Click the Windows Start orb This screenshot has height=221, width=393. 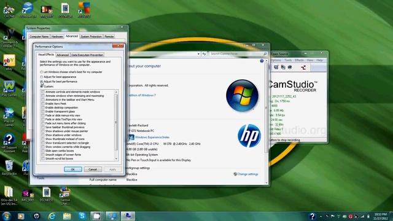pos(6,216)
